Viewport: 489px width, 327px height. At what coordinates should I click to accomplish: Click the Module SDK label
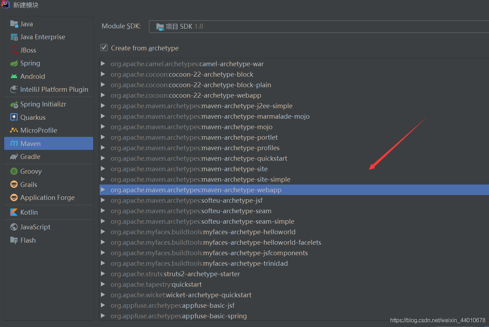(121, 26)
